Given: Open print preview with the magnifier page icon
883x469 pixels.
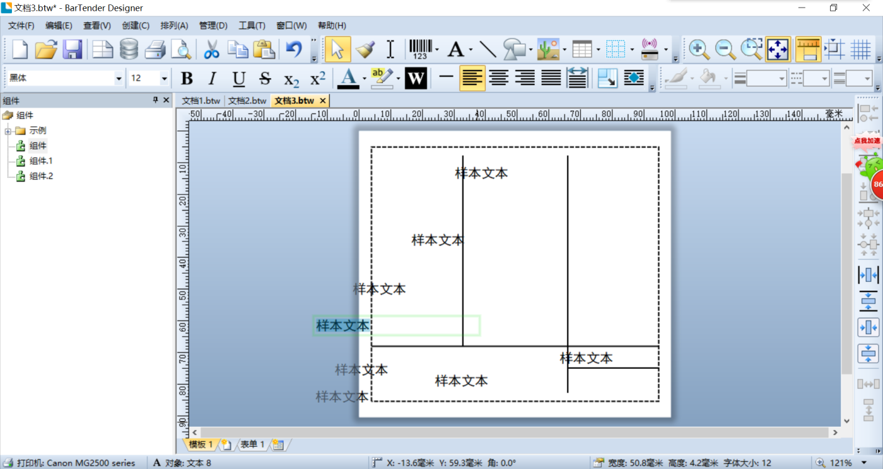Looking at the screenshot, I should [181, 49].
